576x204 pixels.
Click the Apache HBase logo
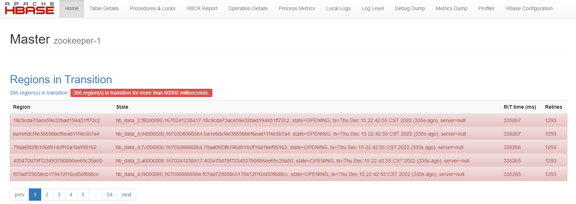click(x=30, y=8)
